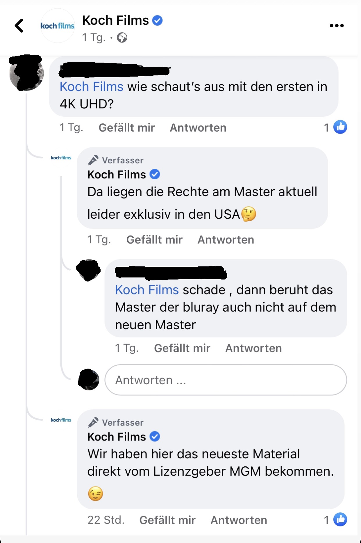Tap thumbs-up reaction on 4K UHD comment
Viewport: 361px width, 543px height.
[x=340, y=127]
